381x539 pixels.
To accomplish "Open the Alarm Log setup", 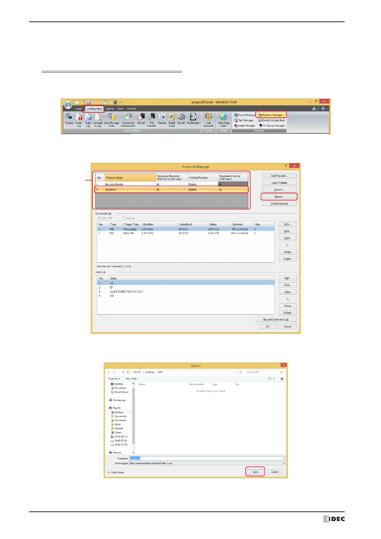I will 79,120.
